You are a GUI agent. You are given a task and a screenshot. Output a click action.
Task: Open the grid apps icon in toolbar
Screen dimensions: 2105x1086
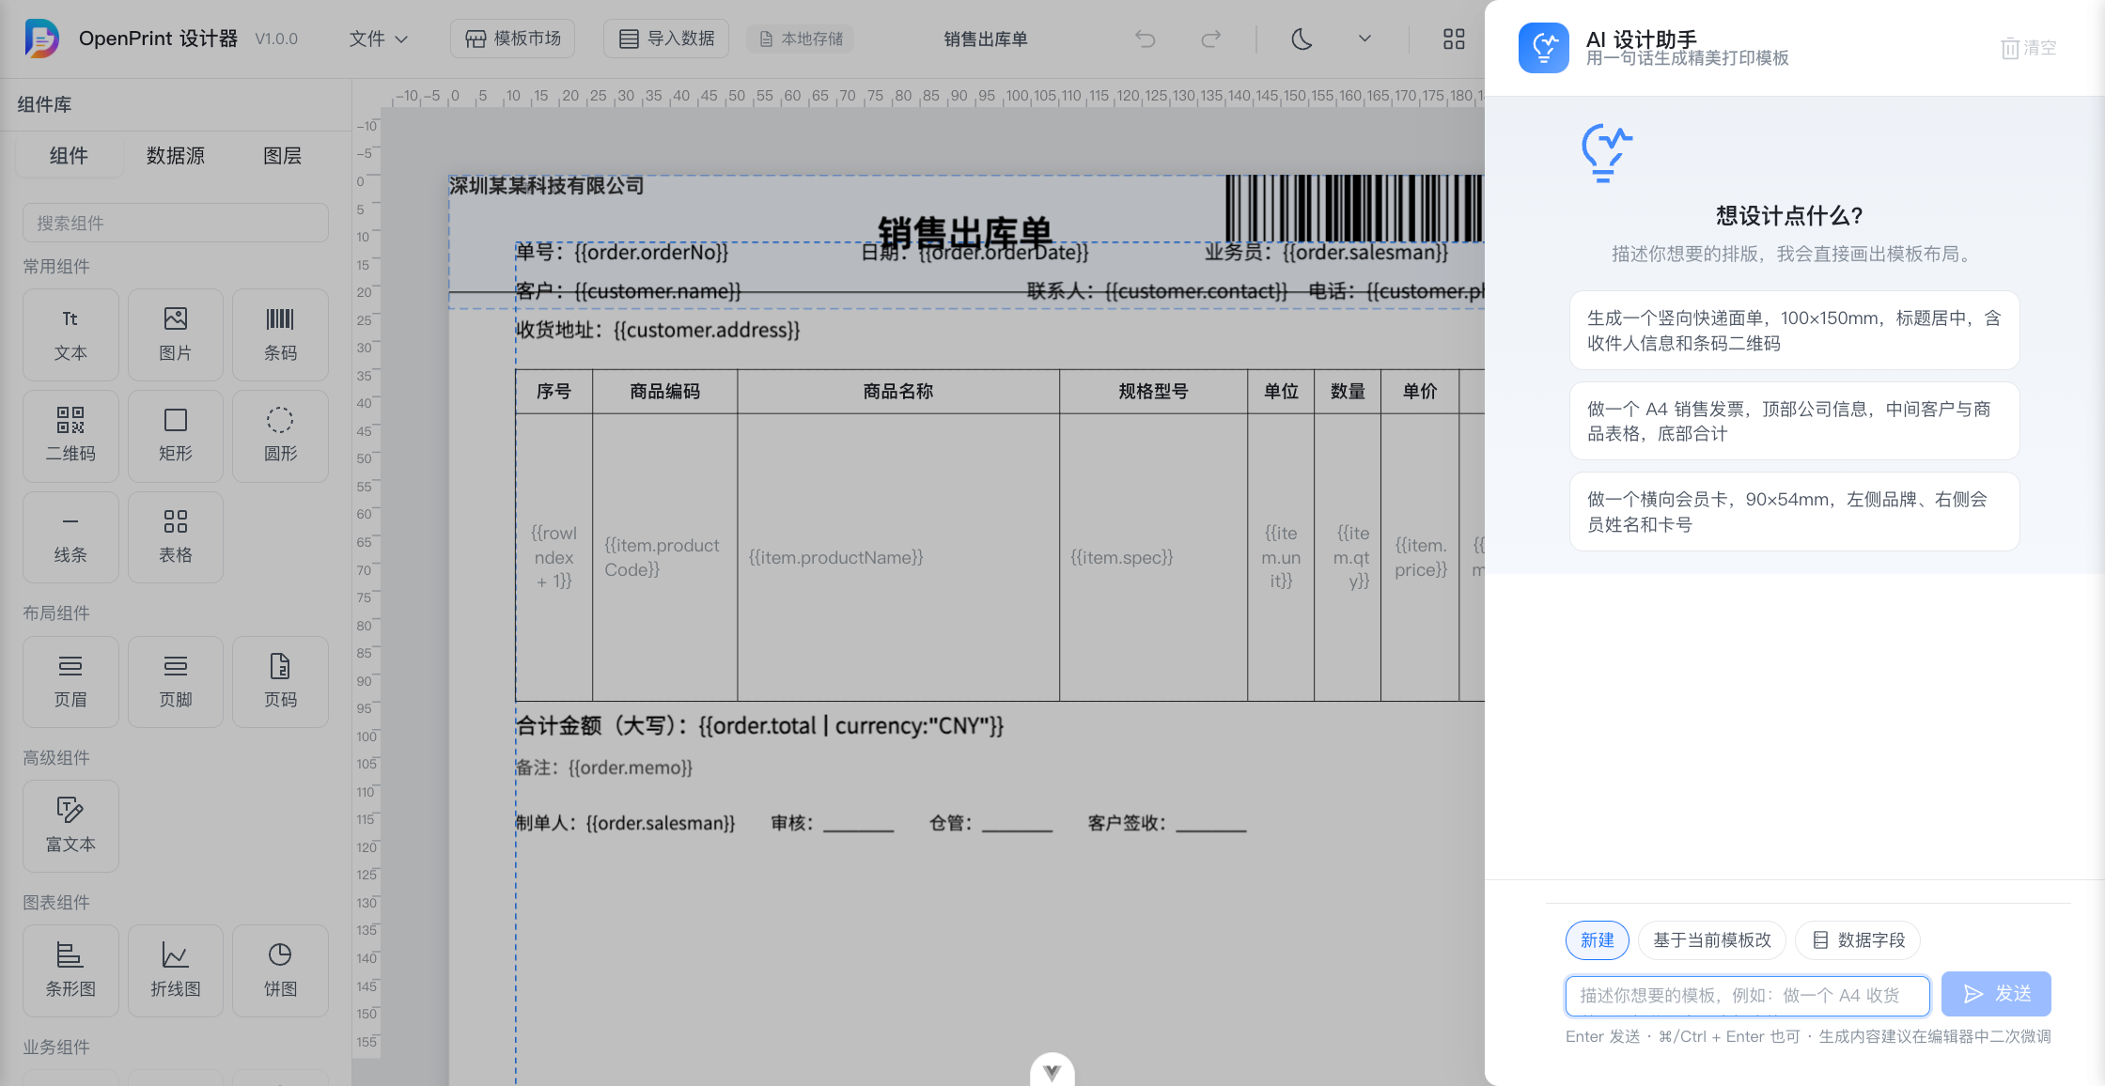pos(1454,39)
